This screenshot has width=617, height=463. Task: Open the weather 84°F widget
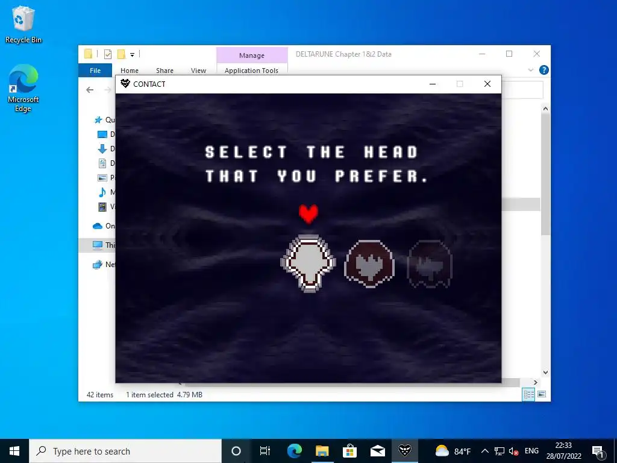[x=453, y=451]
